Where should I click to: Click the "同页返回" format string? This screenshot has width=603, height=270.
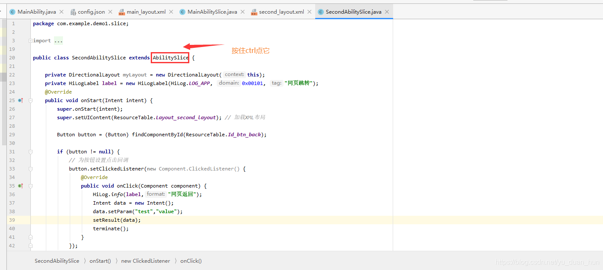click(x=183, y=194)
